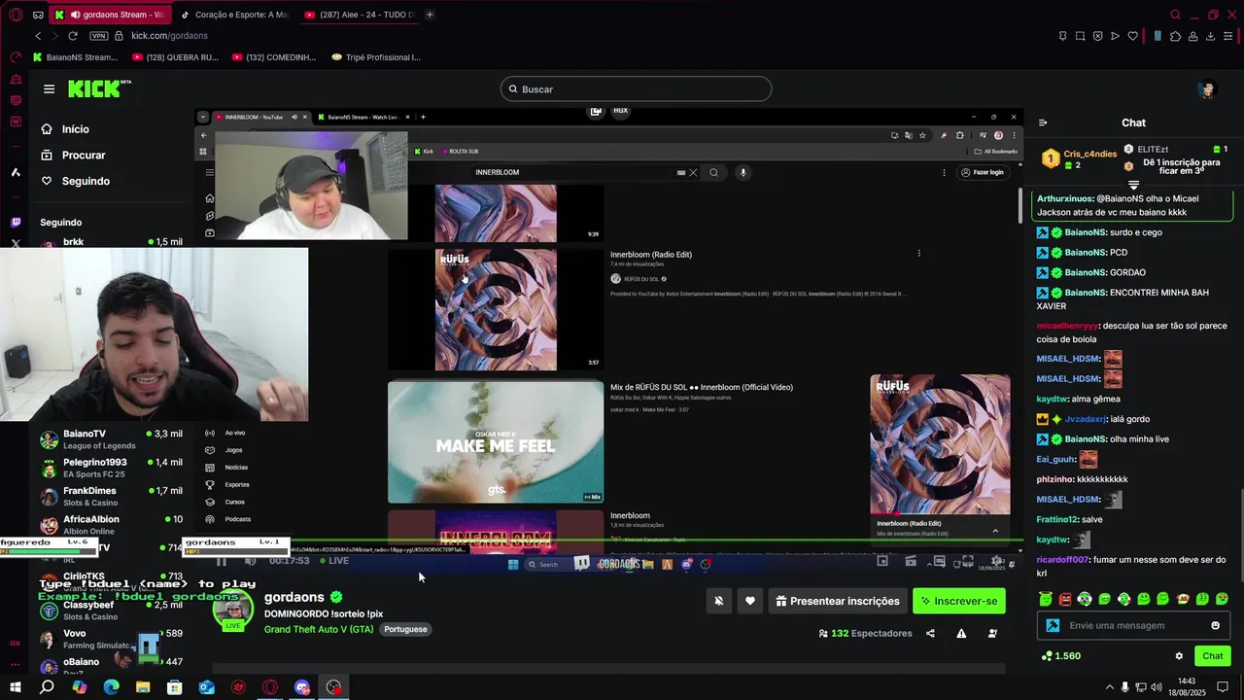Open Opera easy setup menu

(1227, 36)
